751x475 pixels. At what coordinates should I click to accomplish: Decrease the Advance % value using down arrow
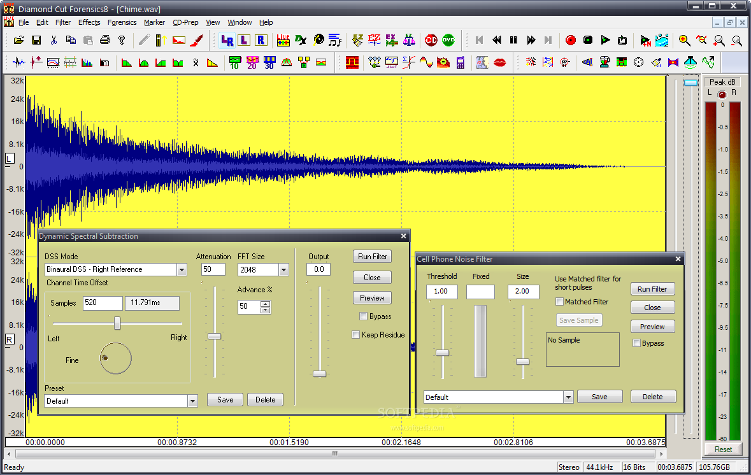click(x=266, y=310)
